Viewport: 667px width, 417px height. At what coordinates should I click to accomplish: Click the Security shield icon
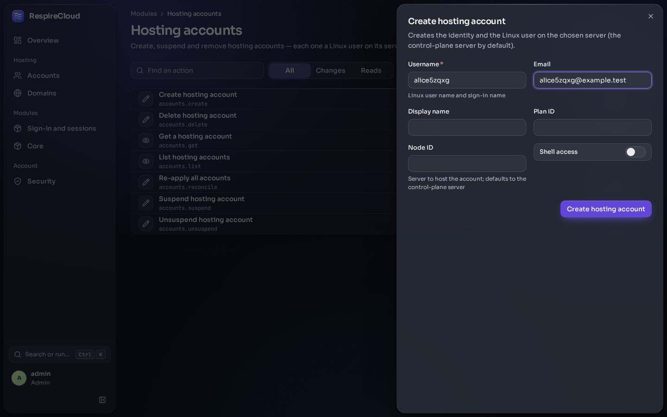(18, 181)
